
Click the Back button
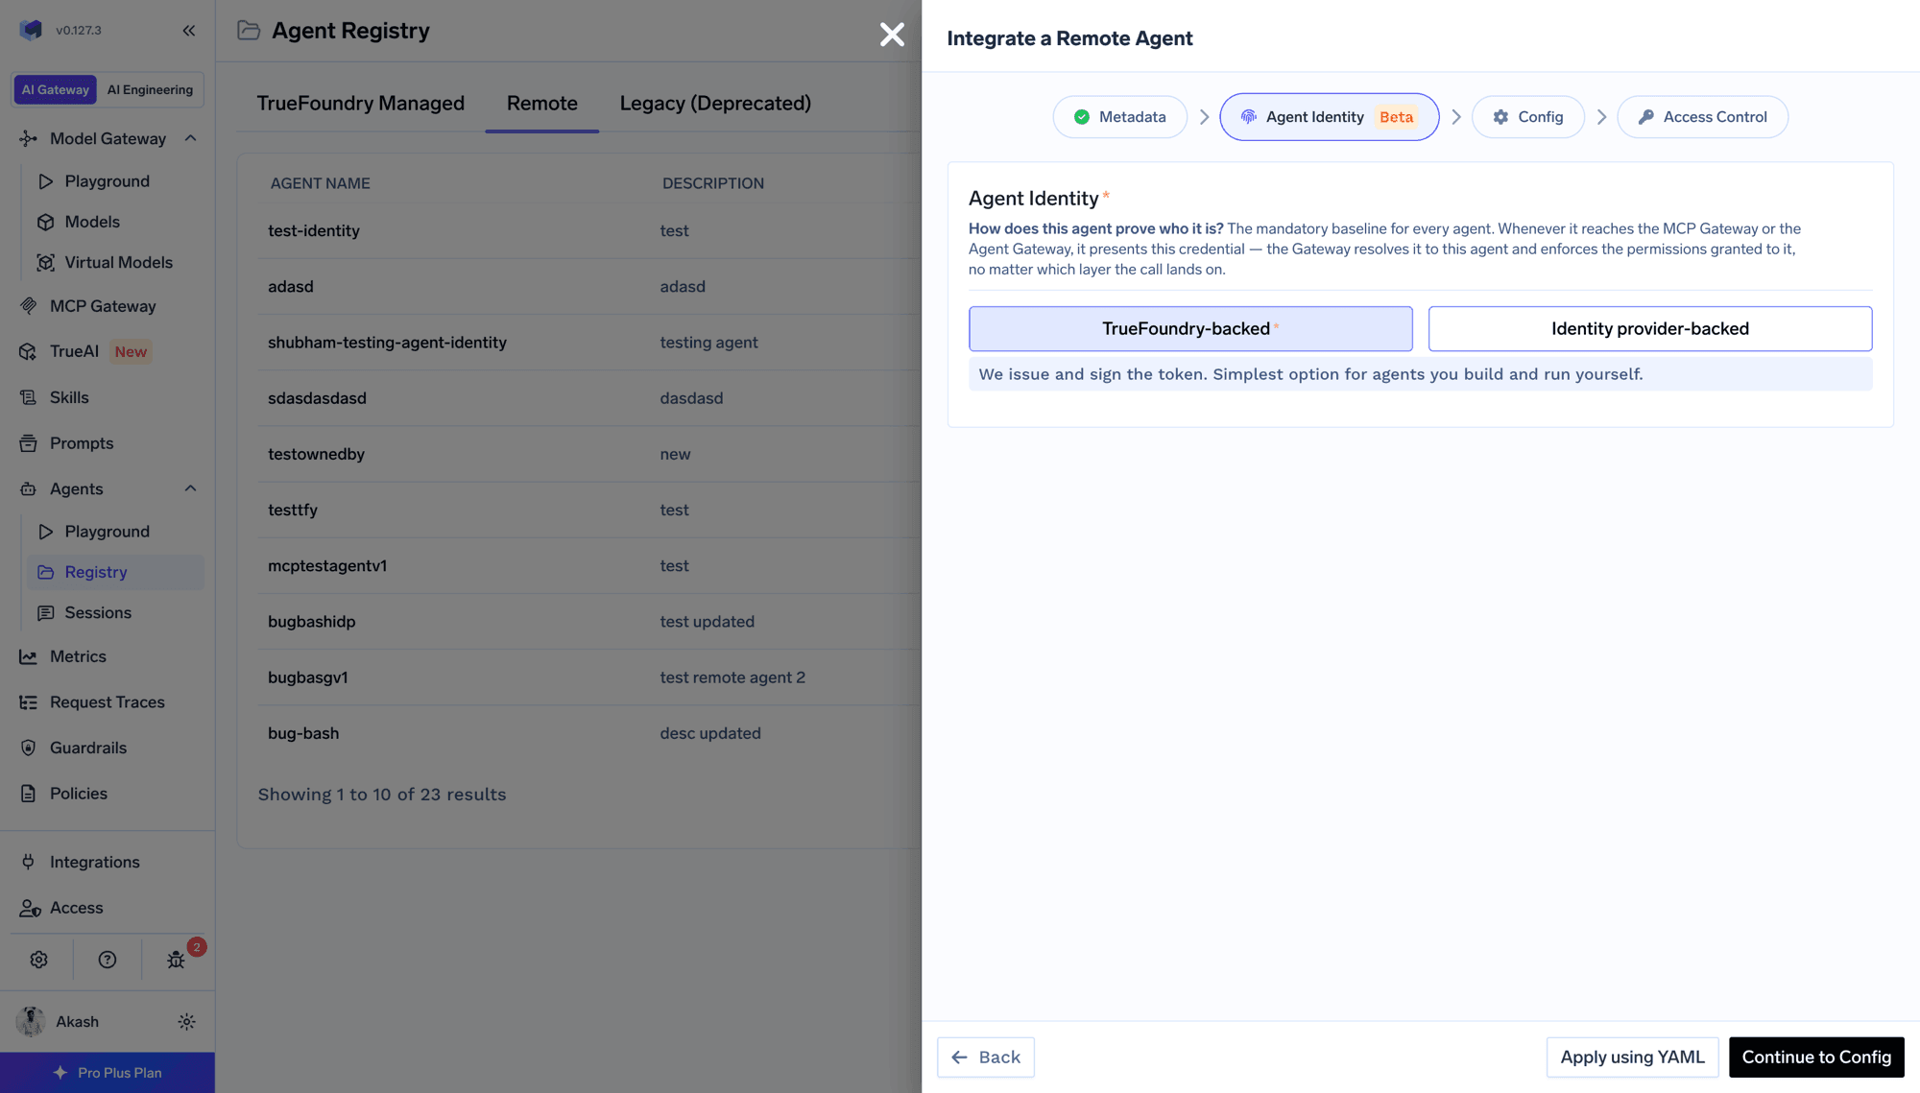985,1057
